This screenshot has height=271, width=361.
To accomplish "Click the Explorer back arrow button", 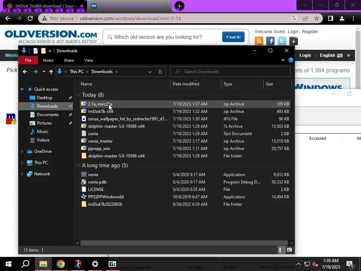I will pyautogui.click(x=25, y=72).
